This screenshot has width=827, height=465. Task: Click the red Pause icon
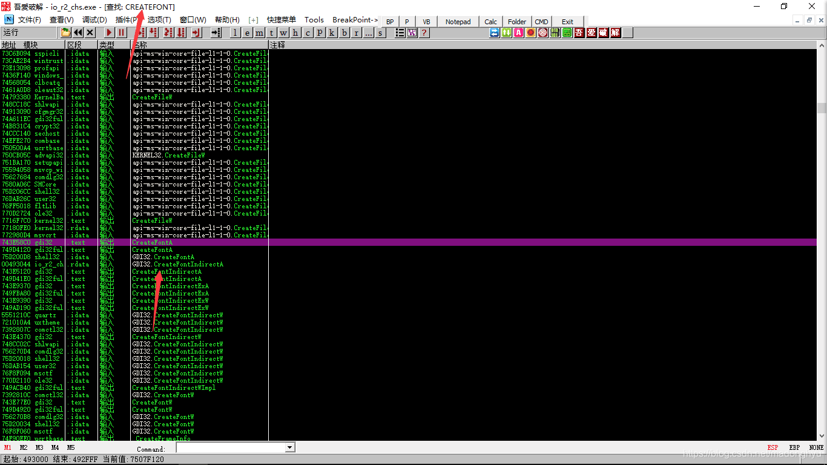(x=122, y=33)
